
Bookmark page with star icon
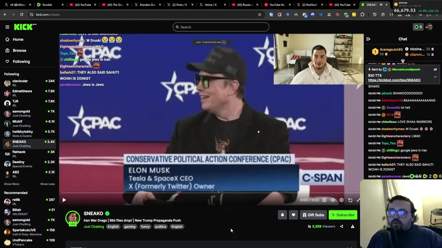[x=260, y=14]
